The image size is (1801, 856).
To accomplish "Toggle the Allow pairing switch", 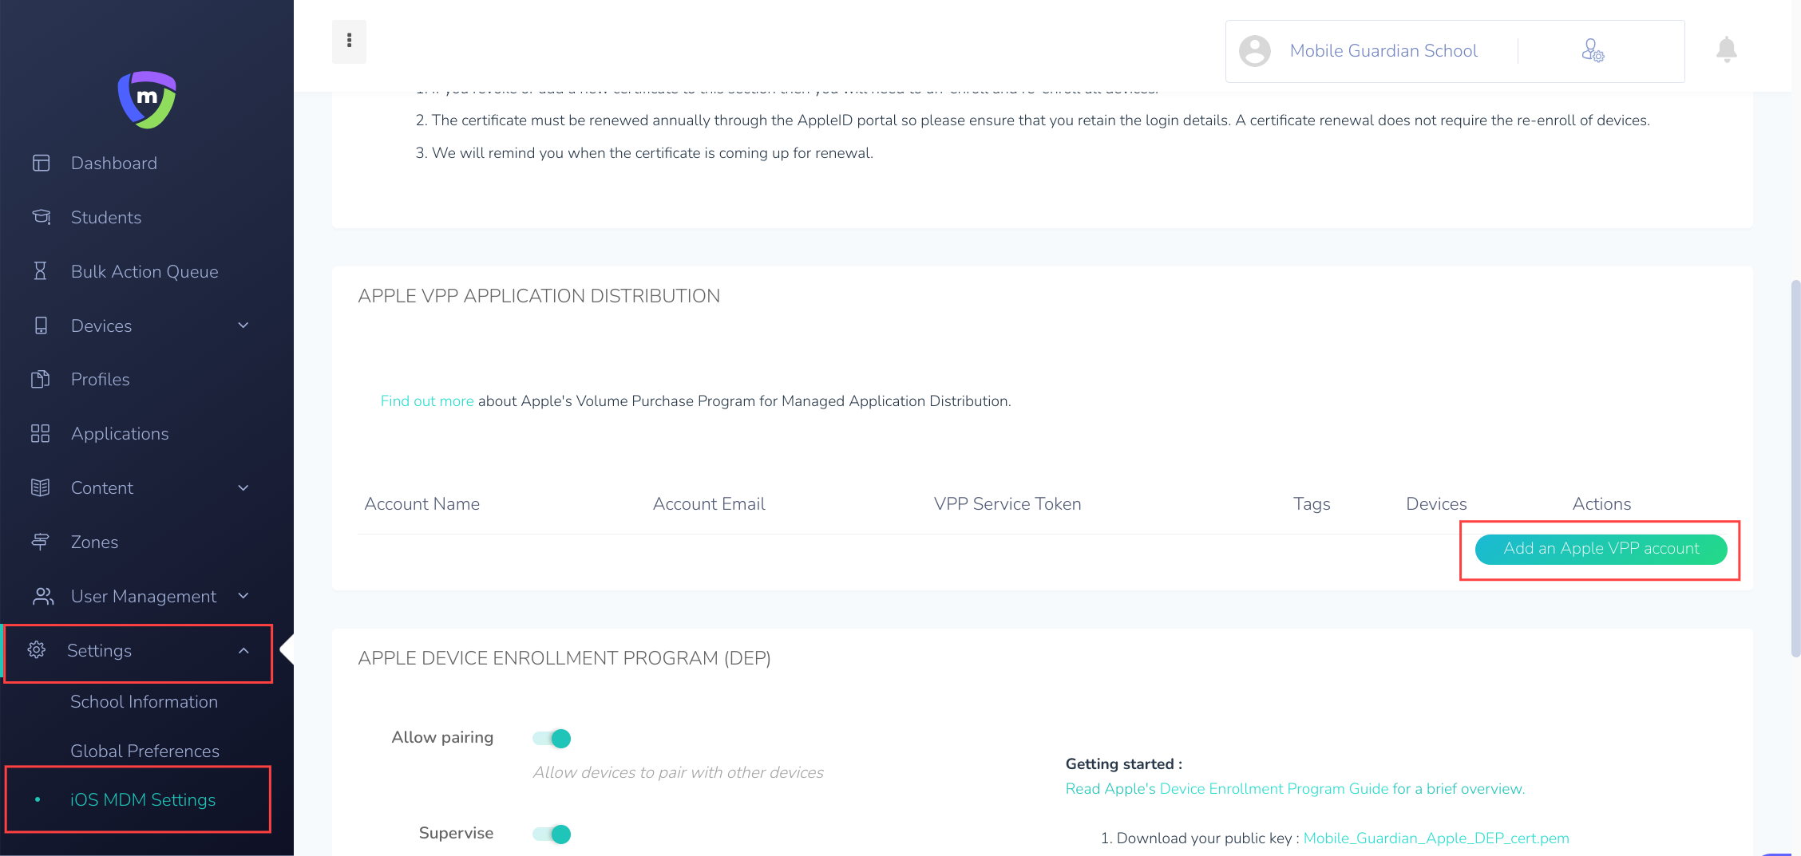I will [x=552, y=739].
